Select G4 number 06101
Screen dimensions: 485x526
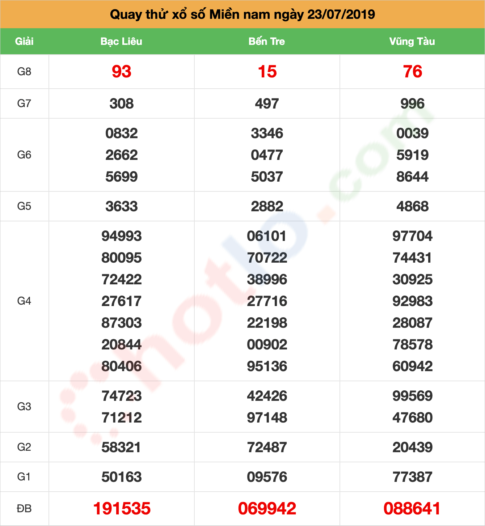(267, 236)
